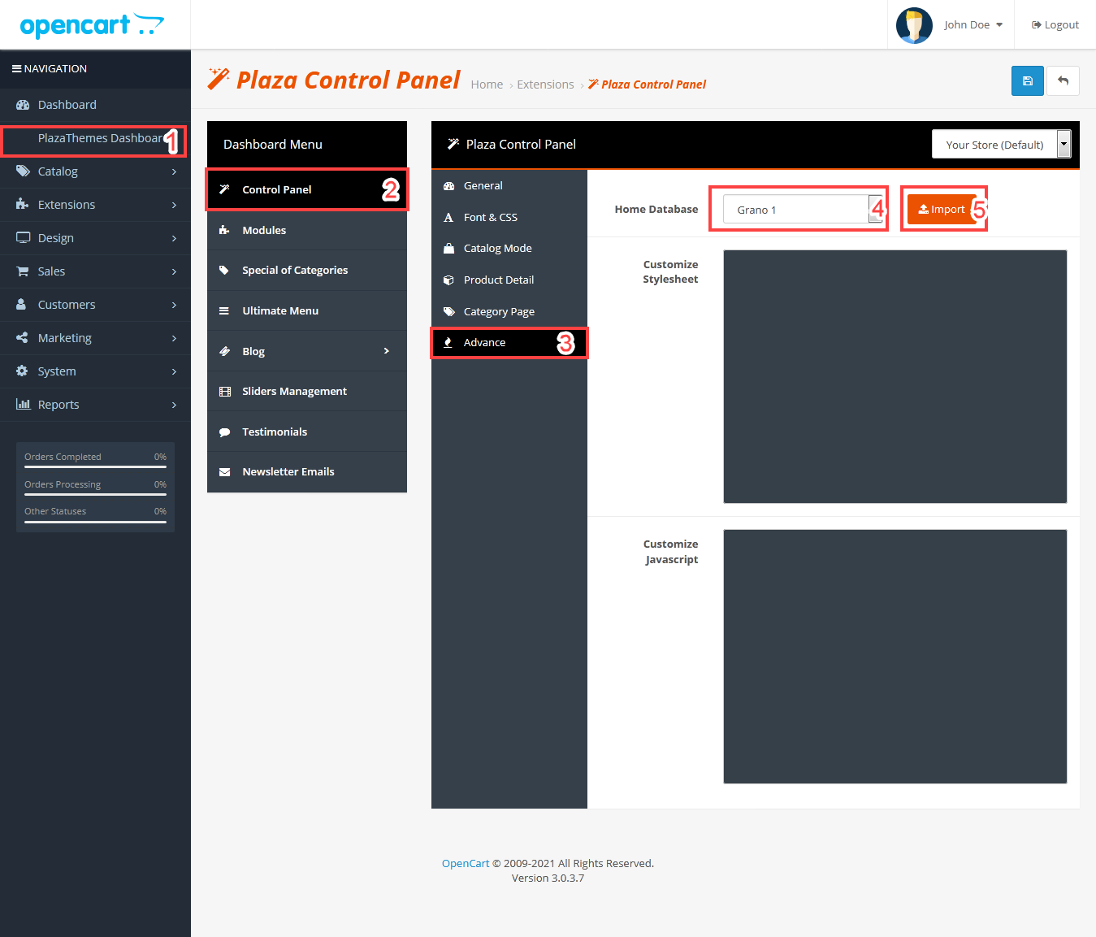Expand the Reports menu chevron
This screenshot has width=1096, height=937.
[x=174, y=405]
